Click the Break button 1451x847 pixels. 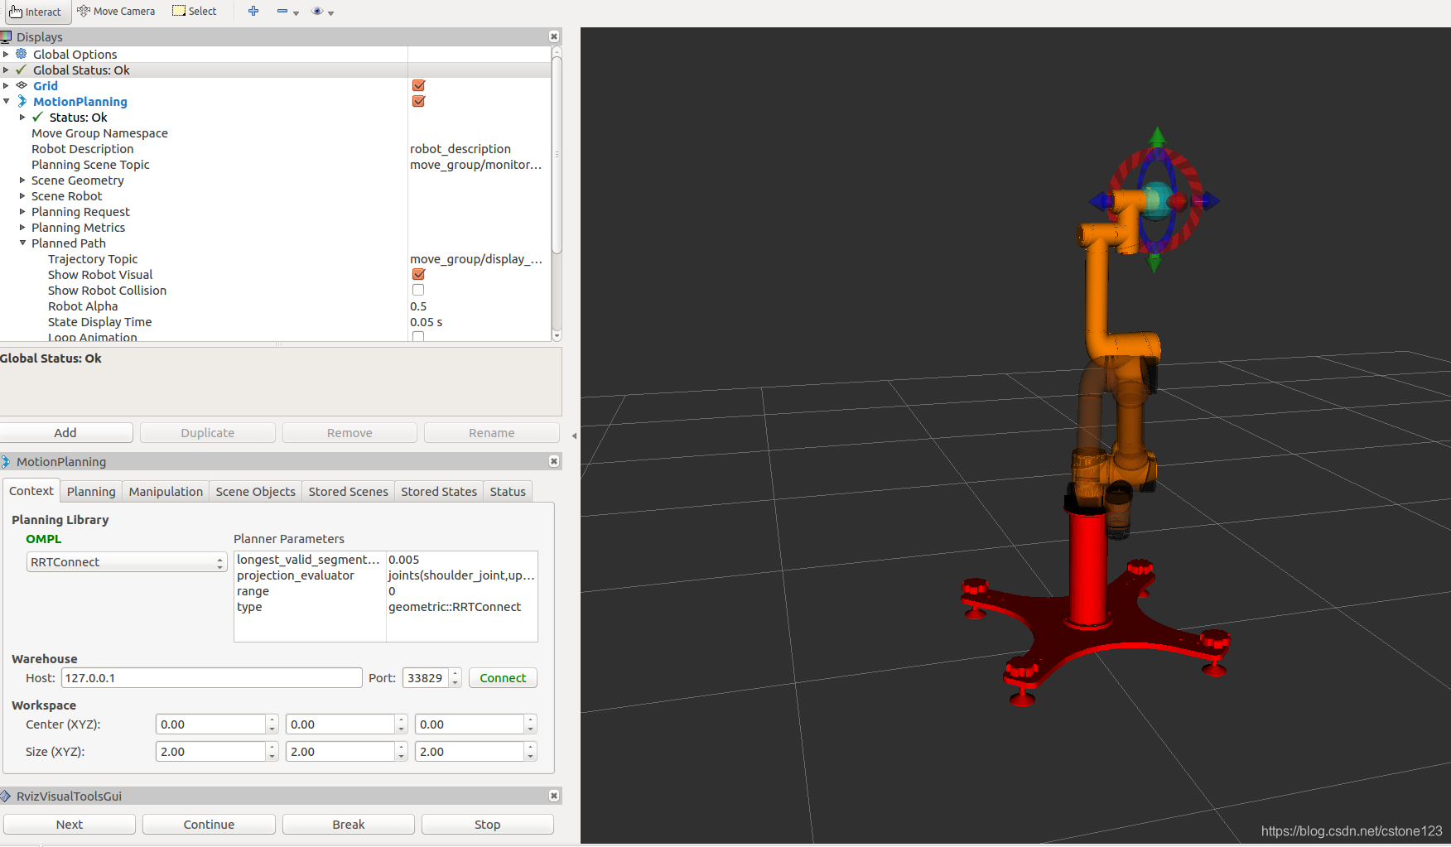point(349,824)
